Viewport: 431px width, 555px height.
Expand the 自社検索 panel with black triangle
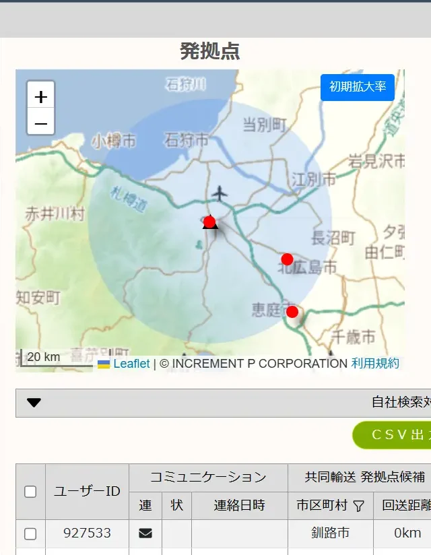34,403
